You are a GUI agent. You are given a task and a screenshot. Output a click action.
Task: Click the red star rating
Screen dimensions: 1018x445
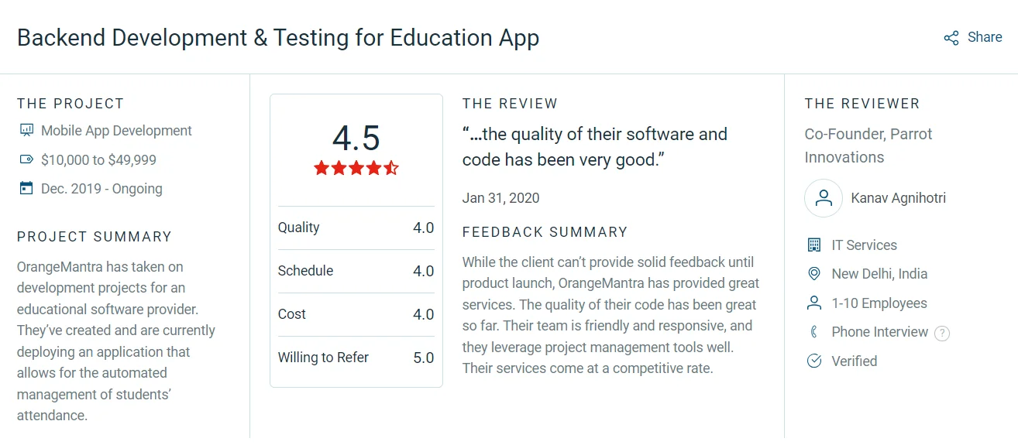(356, 168)
